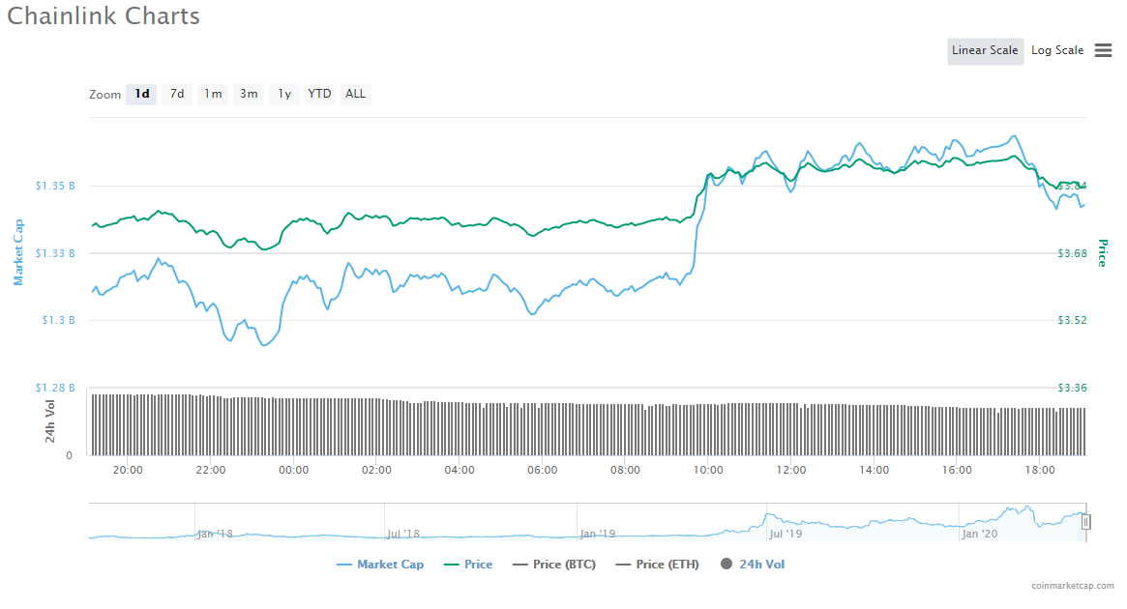The height and width of the screenshot is (609, 1127).
Task: Click the 24h Vol axis title
Action: coord(50,421)
